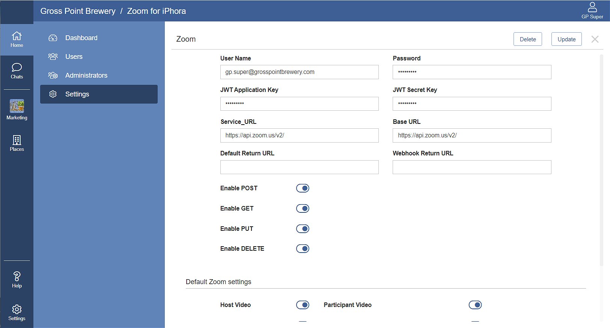Close the Zoom settings panel
This screenshot has width=610, height=328.
click(x=595, y=39)
